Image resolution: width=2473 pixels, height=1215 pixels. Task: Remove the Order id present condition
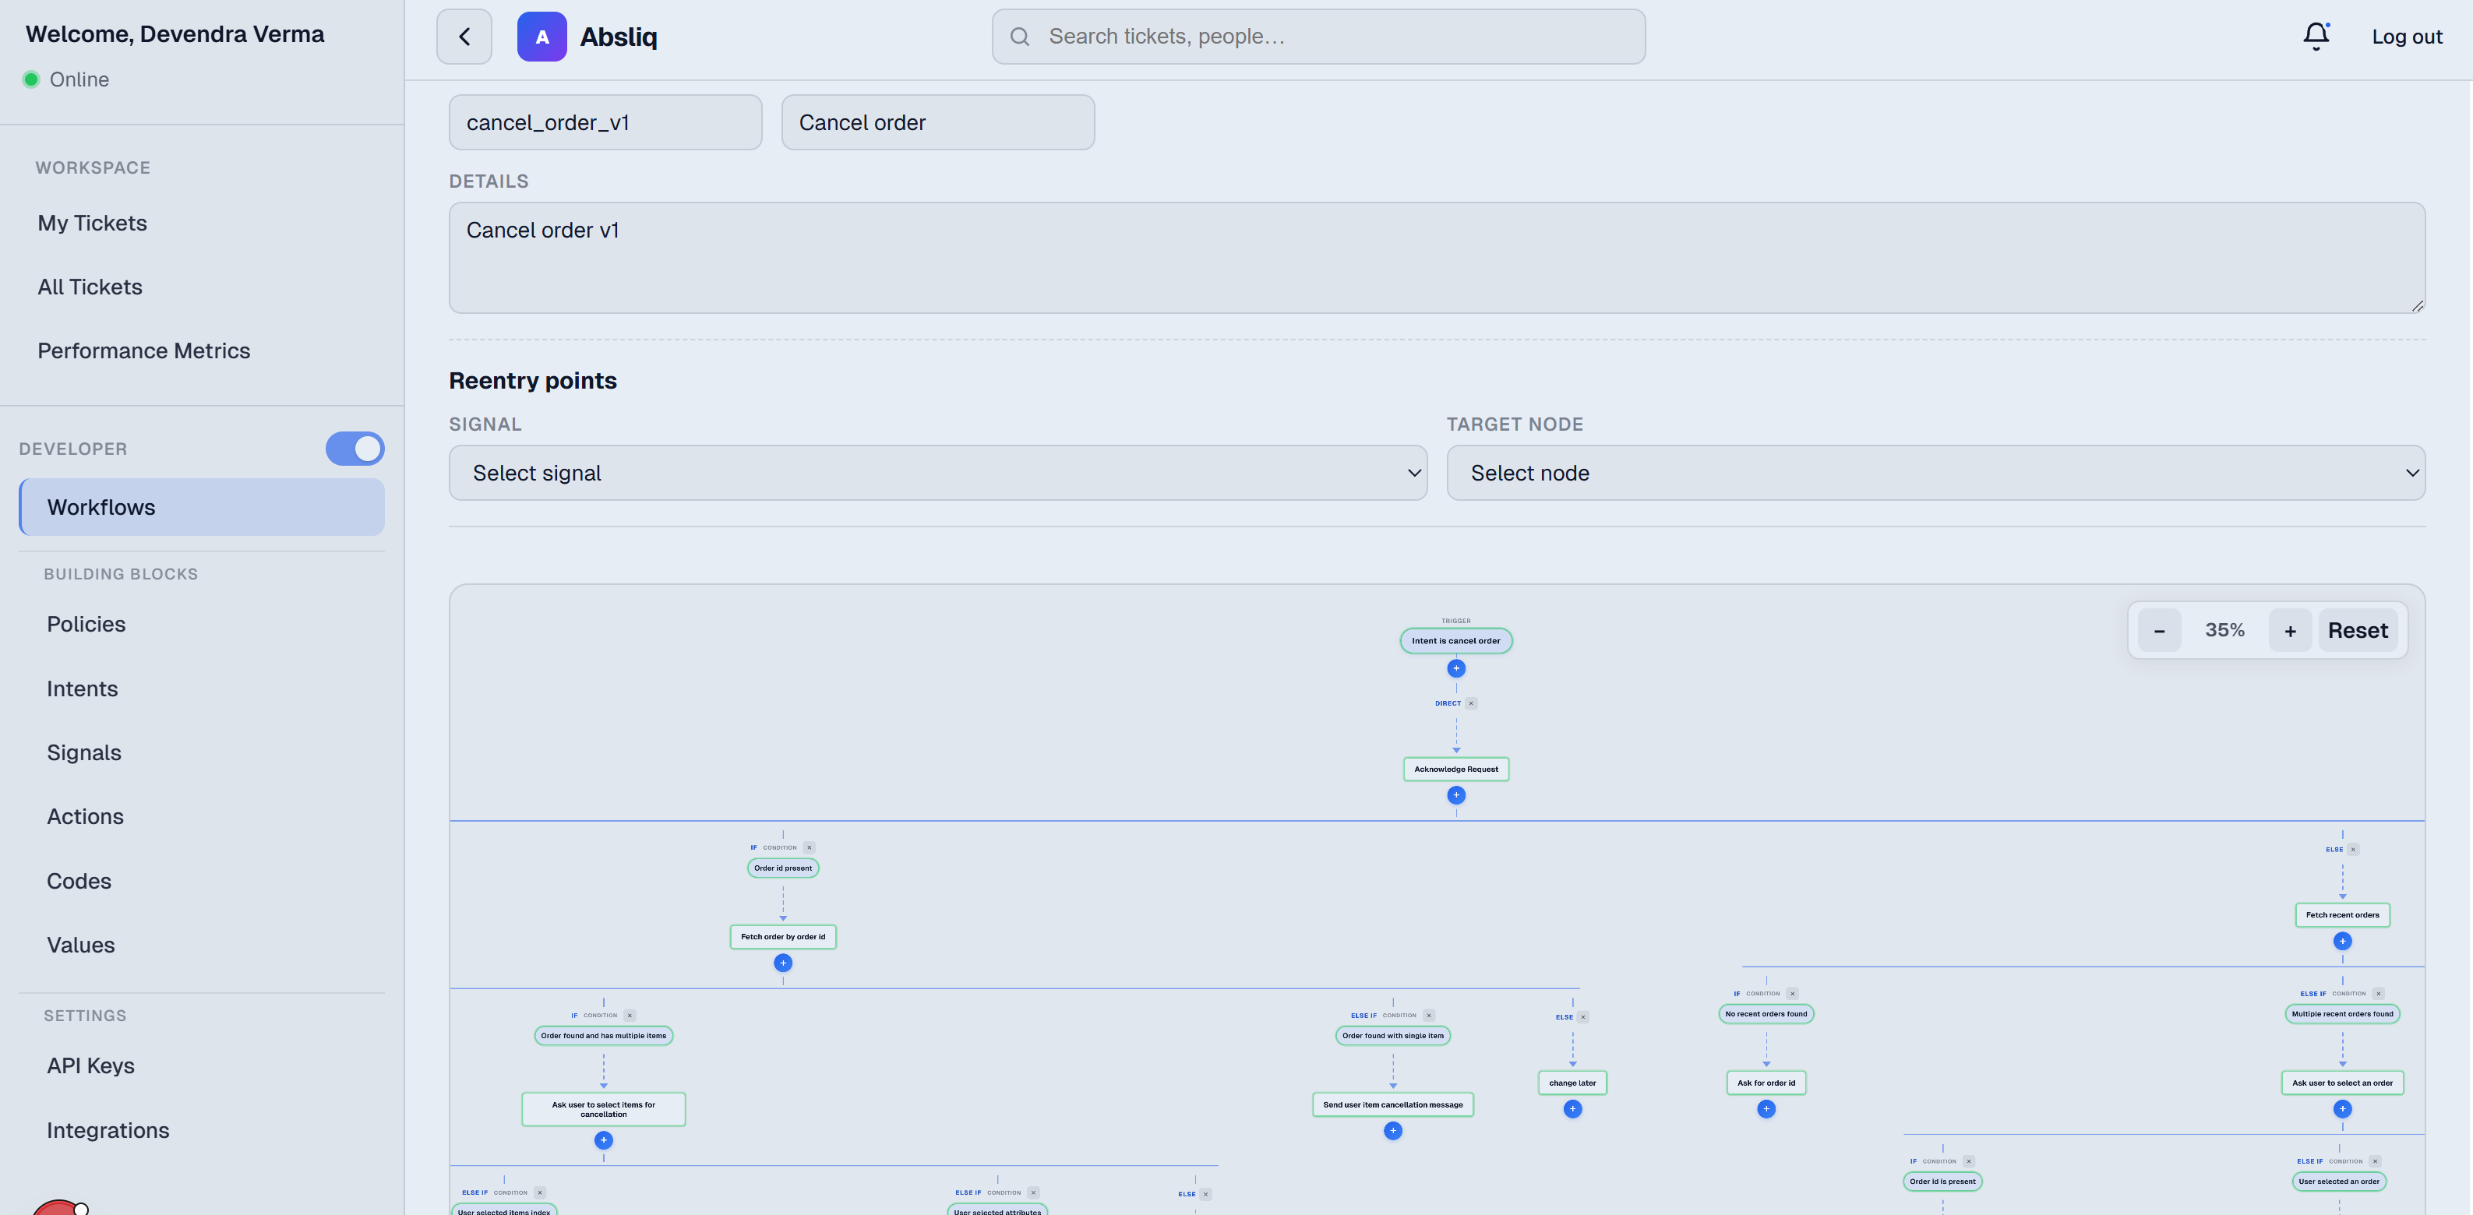pos(810,847)
